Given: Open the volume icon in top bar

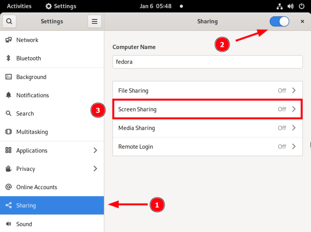Looking at the screenshot, I should coord(290,6).
